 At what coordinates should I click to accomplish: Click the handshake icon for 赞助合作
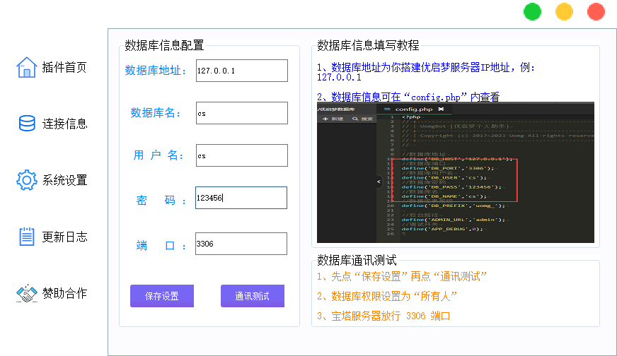point(26,293)
